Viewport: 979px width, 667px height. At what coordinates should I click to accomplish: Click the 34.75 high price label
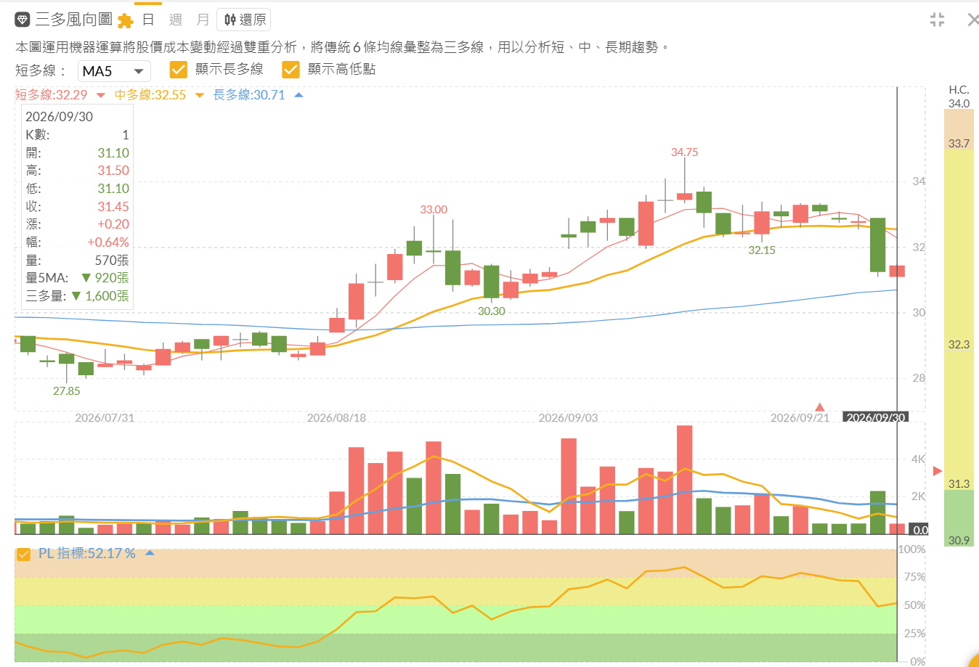(685, 152)
